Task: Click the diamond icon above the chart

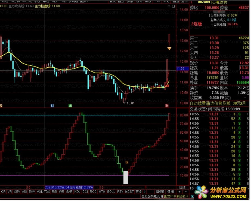Action: pos(169,6)
